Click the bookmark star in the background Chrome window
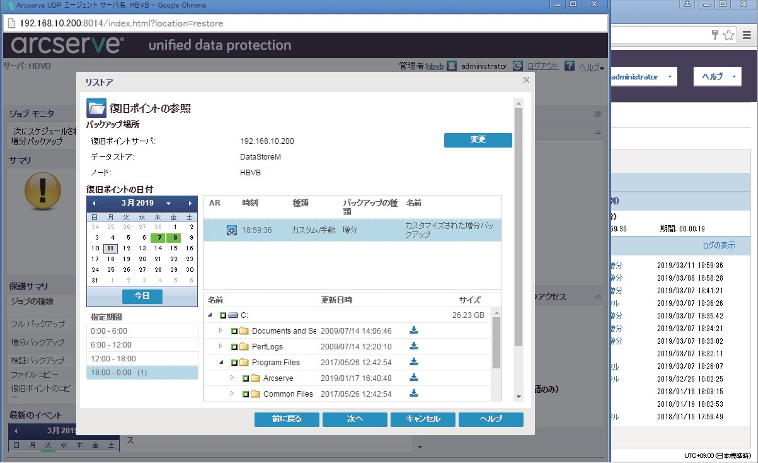The image size is (758, 463). tap(728, 35)
